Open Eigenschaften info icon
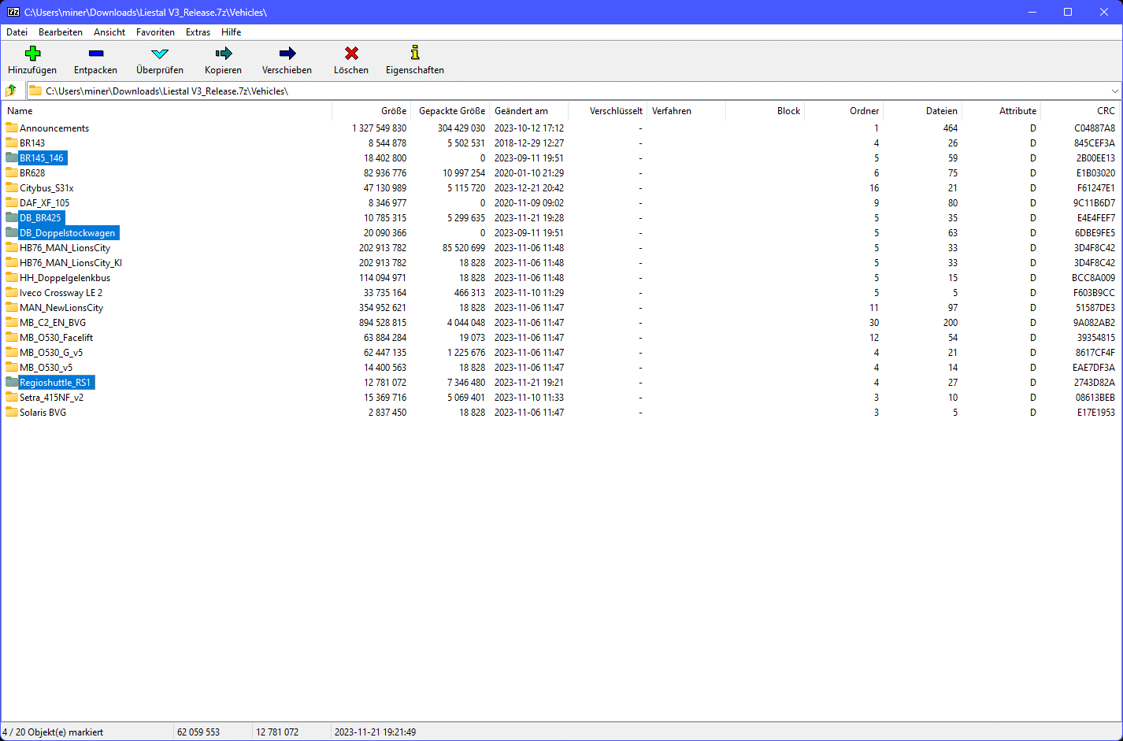Image resolution: width=1123 pixels, height=741 pixels. (x=415, y=54)
